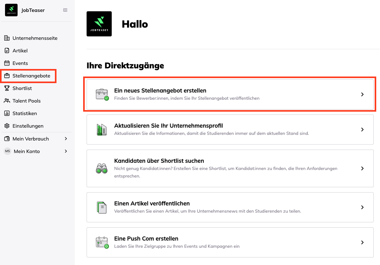380x265 pixels.
Task: Click the document icon next to Artikel
Action: pos(7,50)
